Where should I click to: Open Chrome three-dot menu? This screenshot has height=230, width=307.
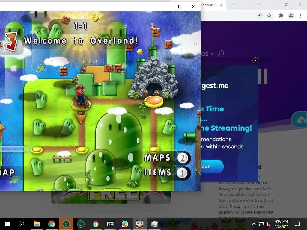pos(300,16)
